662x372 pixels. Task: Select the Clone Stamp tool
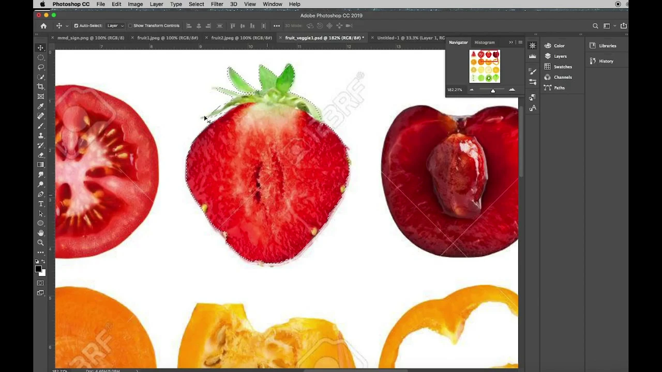pos(40,135)
